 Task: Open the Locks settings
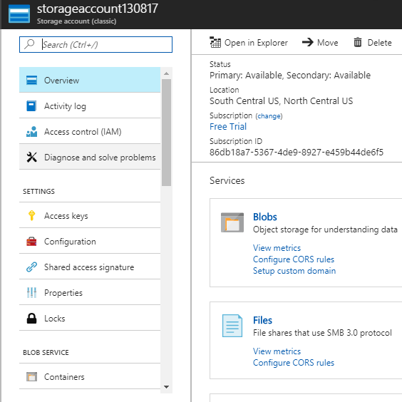pyautogui.click(x=90, y=318)
